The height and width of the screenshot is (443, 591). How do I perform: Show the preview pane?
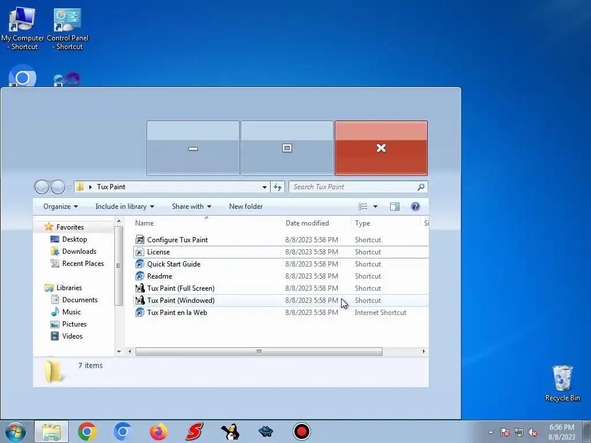coord(395,207)
